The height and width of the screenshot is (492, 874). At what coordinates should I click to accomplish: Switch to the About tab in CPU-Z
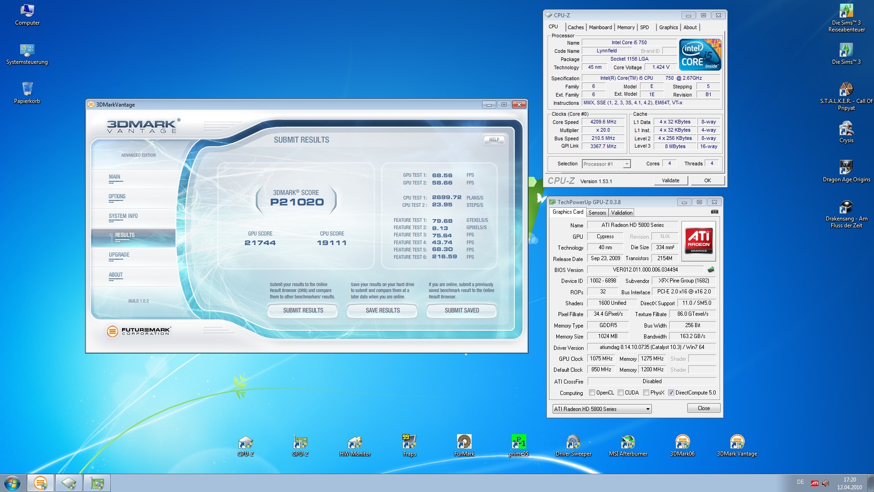[x=690, y=27]
